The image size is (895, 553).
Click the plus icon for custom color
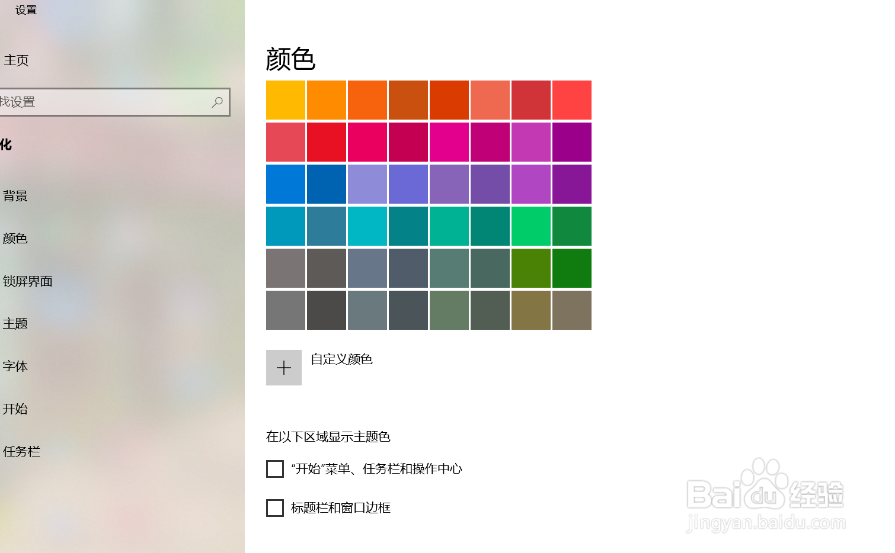click(x=284, y=368)
